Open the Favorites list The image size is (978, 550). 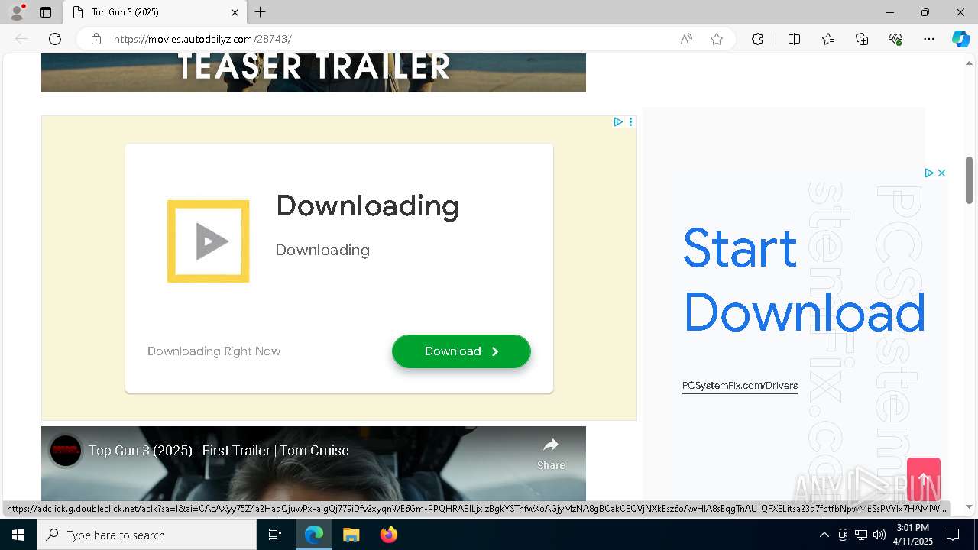click(x=828, y=39)
